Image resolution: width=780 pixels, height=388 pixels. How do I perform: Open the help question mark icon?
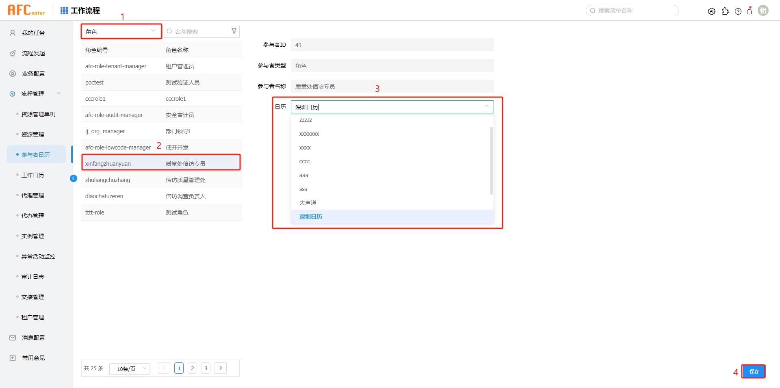pyautogui.click(x=738, y=11)
